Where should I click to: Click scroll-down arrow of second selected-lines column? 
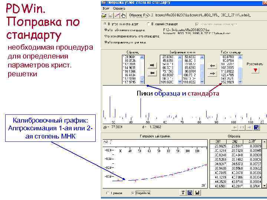[202, 81]
